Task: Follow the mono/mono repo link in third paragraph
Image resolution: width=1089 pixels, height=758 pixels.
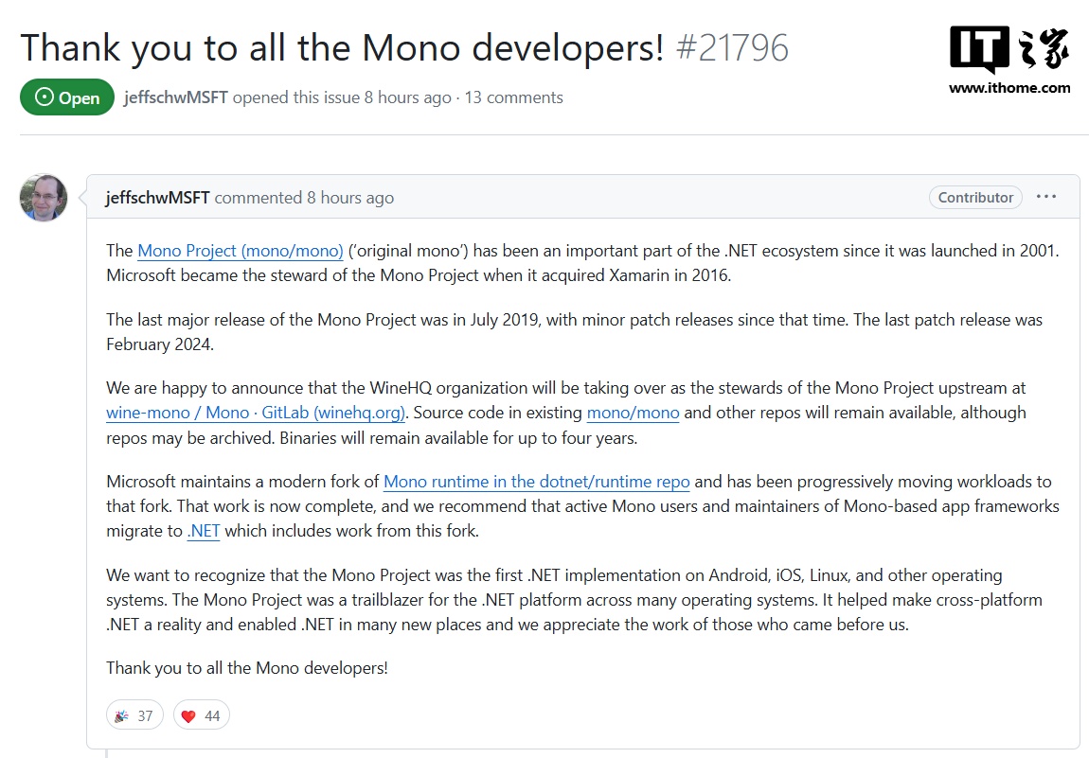Action: tap(633, 413)
